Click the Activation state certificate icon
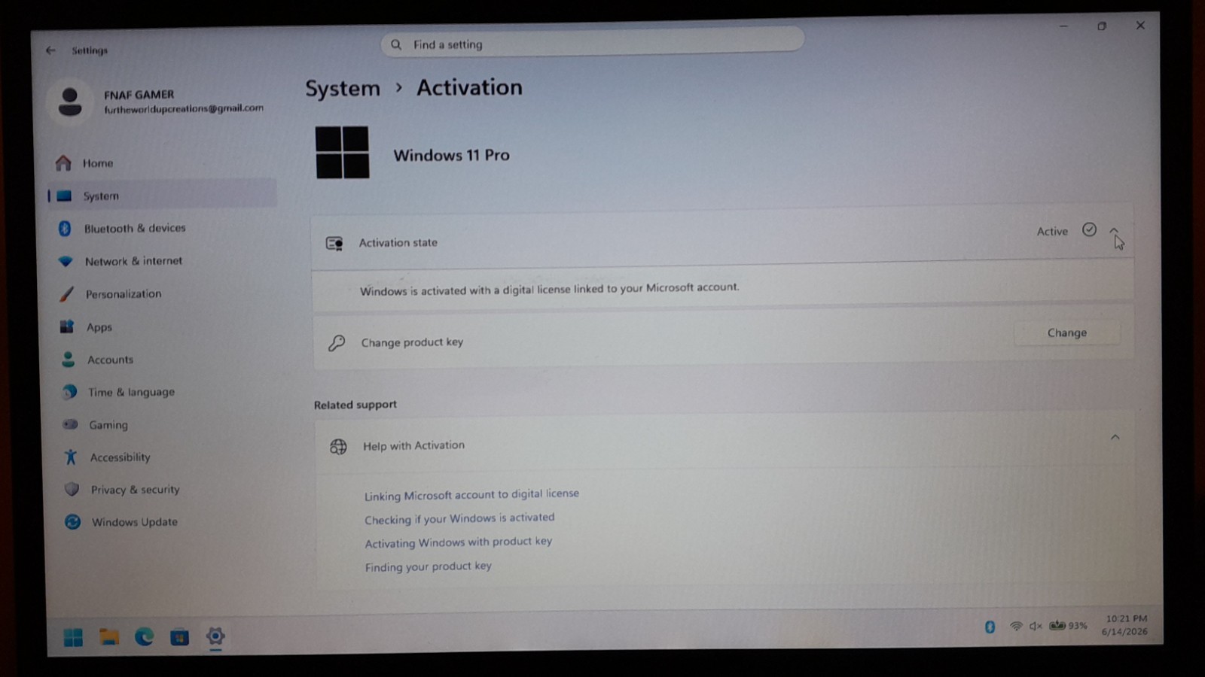 click(334, 243)
